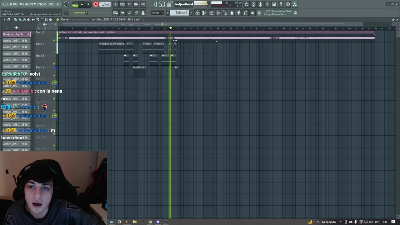Toggle playlist magnet snap icon
Image resolution: width=400 pixels, height=225 pixels.
(x=9, y=20)
